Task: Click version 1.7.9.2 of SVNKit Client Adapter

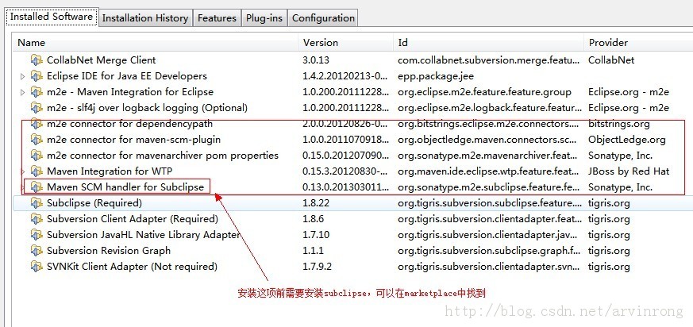Action: (x=317, y=267)
